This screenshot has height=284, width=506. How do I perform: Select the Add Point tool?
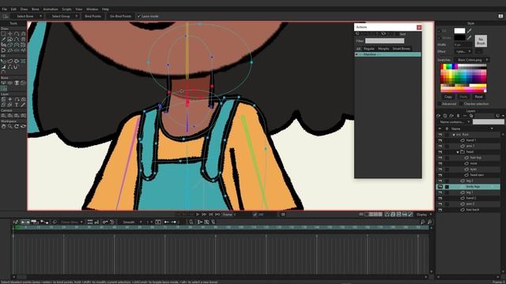pos(17,34)
